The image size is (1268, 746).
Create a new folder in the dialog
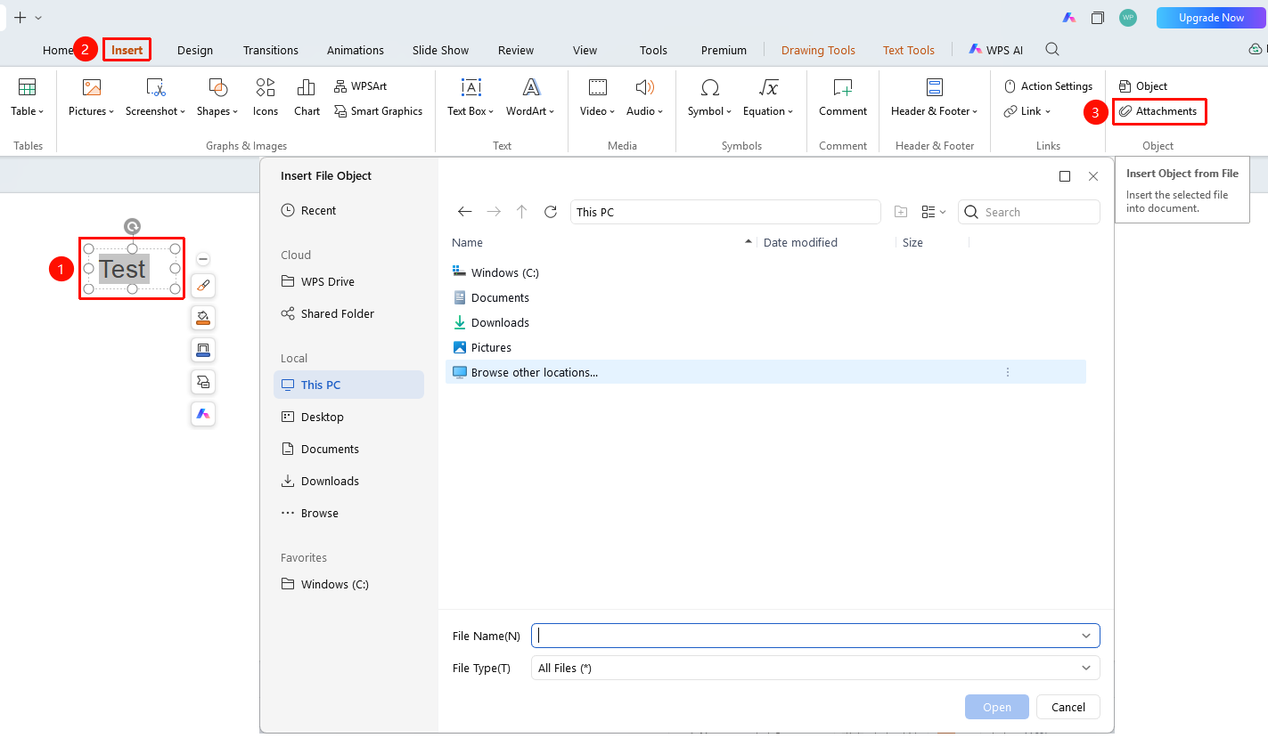coord(901,212)
